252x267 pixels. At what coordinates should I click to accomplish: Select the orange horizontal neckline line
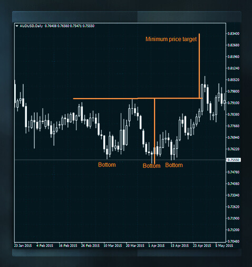[138, 99]
